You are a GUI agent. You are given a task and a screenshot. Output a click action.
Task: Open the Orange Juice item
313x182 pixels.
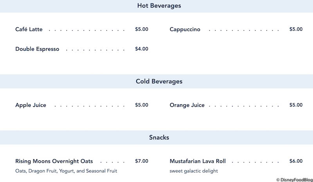click(x=187, y=105)
